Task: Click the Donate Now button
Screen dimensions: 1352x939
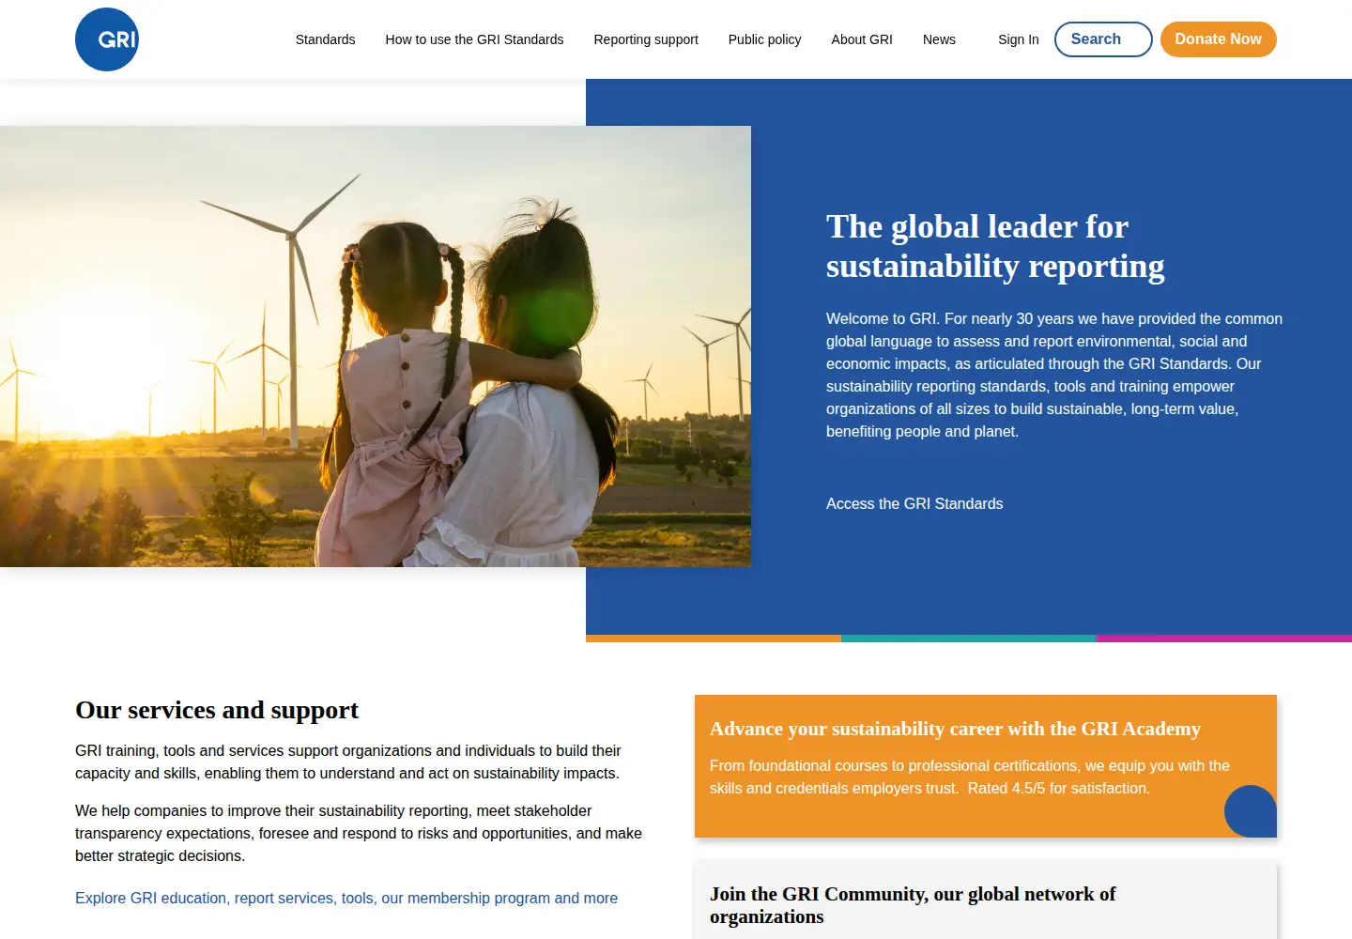Action: coord(1219,39)
